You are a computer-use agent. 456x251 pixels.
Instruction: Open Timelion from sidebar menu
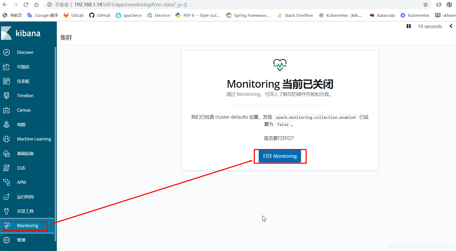pos(25,96)
